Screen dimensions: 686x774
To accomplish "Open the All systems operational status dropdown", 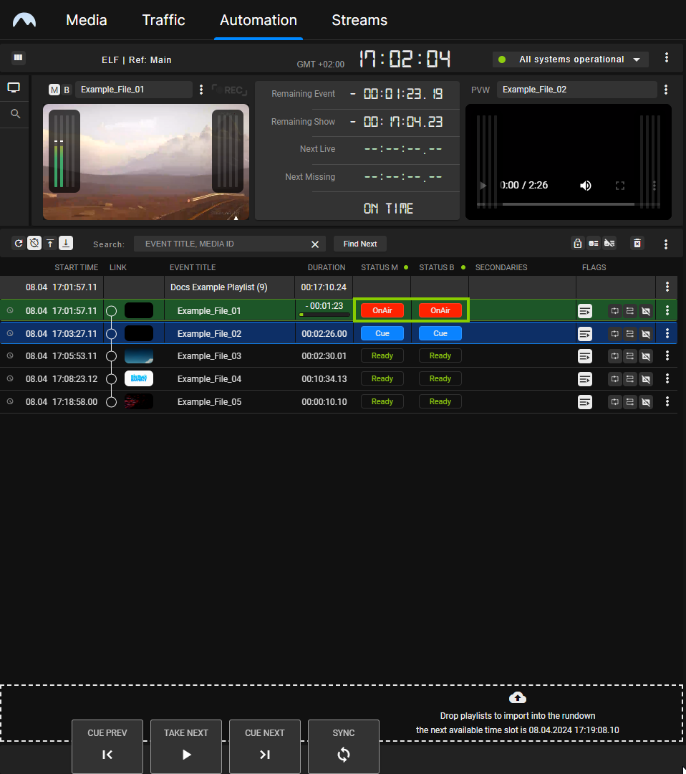I will (x=569, y=59).
